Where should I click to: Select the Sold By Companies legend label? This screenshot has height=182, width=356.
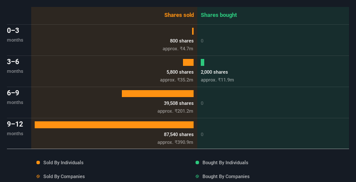pyautogui.click(x=64, y=176)
